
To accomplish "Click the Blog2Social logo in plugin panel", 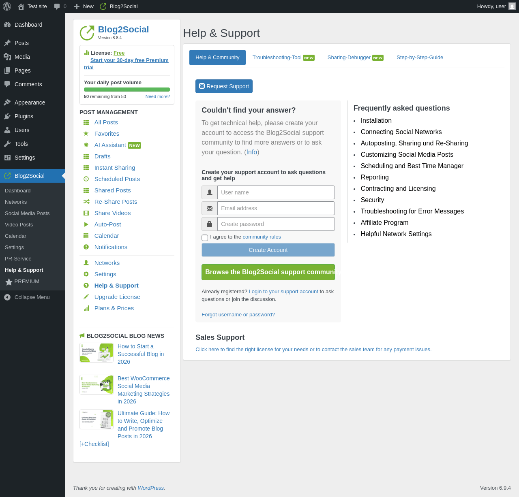I will (x=87, y=33).
